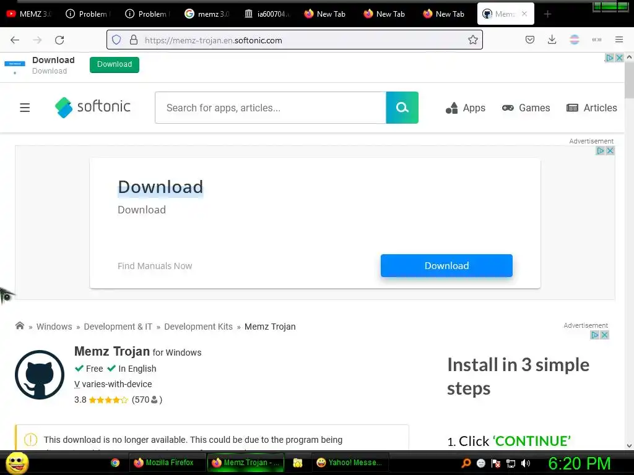Open the Development & IT breadcrumb

coord(118,327)
